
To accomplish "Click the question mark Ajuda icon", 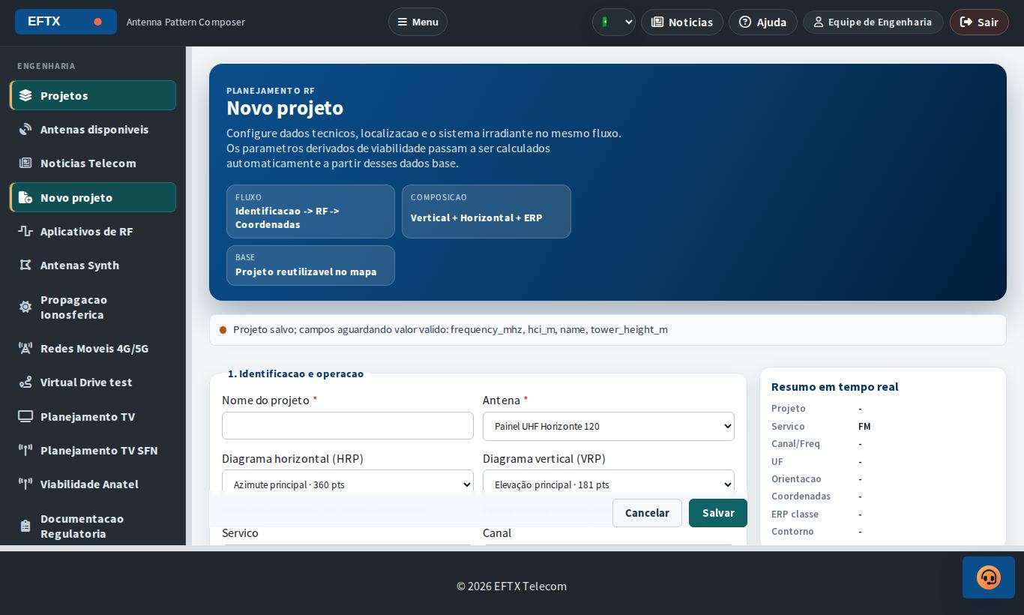I will [x=745, y=22].
